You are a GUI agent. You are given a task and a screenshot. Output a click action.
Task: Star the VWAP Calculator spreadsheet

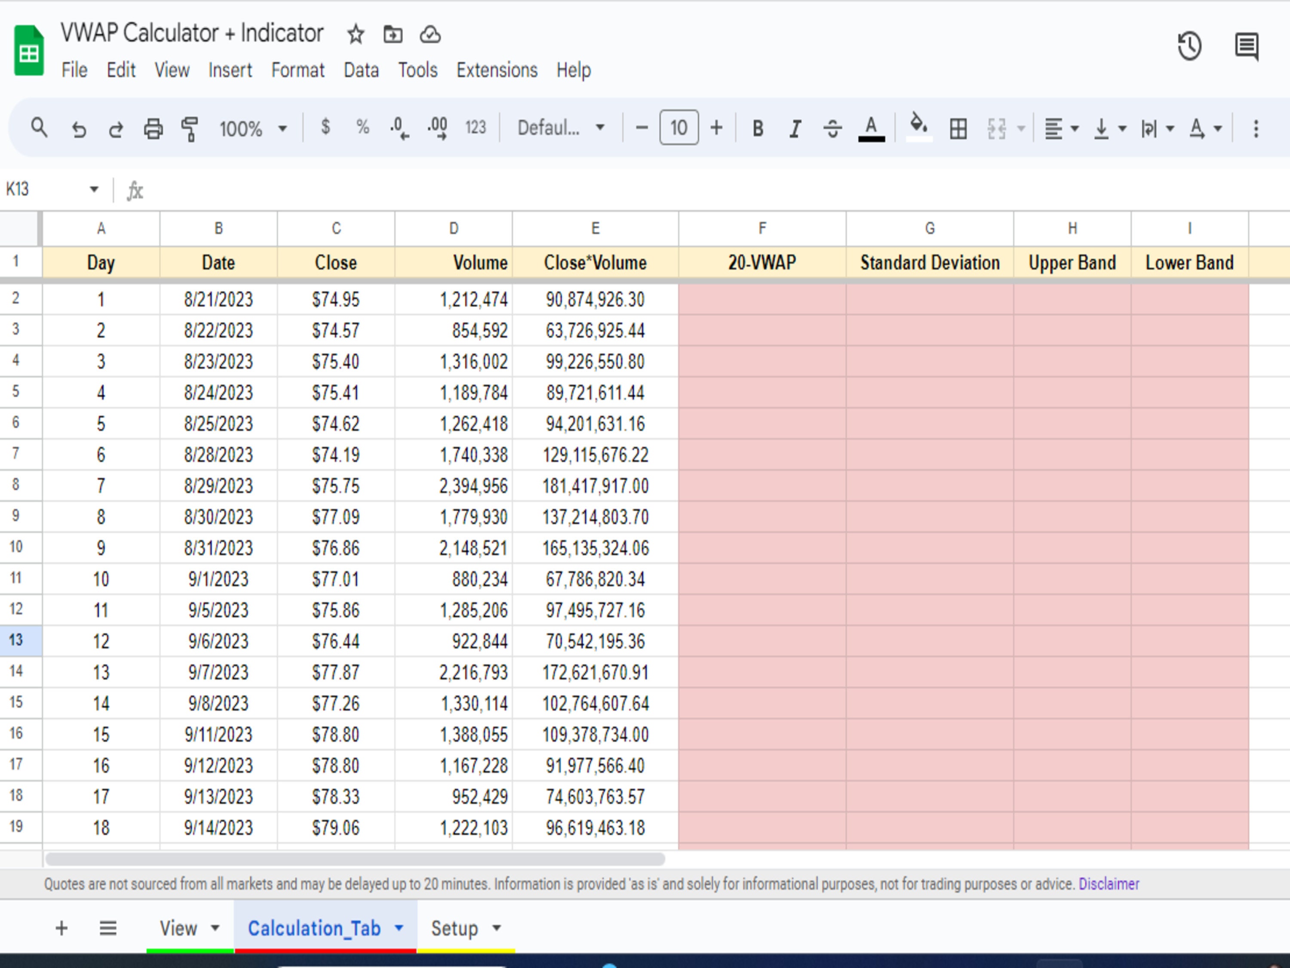coord(355,34)
